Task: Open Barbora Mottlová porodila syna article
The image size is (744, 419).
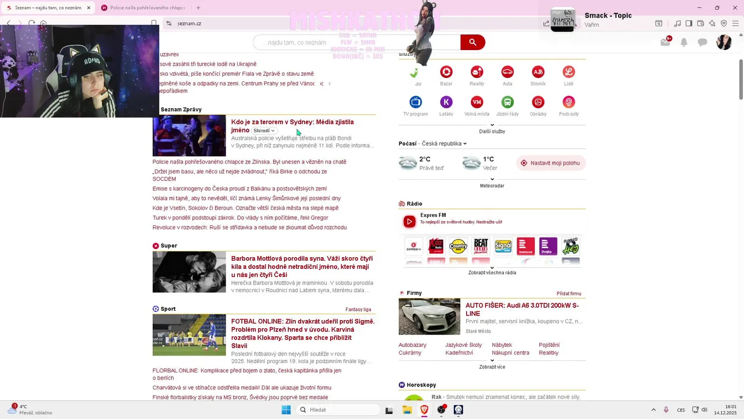Action: pyautogui.click(x=302, y=267)
